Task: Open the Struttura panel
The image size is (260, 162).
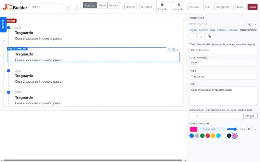Action: tap(147, 7)
